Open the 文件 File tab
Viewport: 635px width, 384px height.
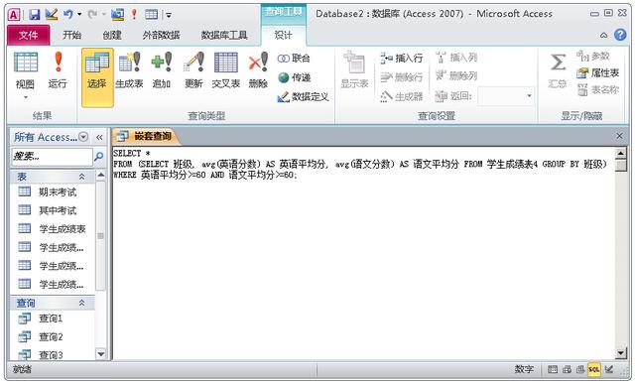29,35
